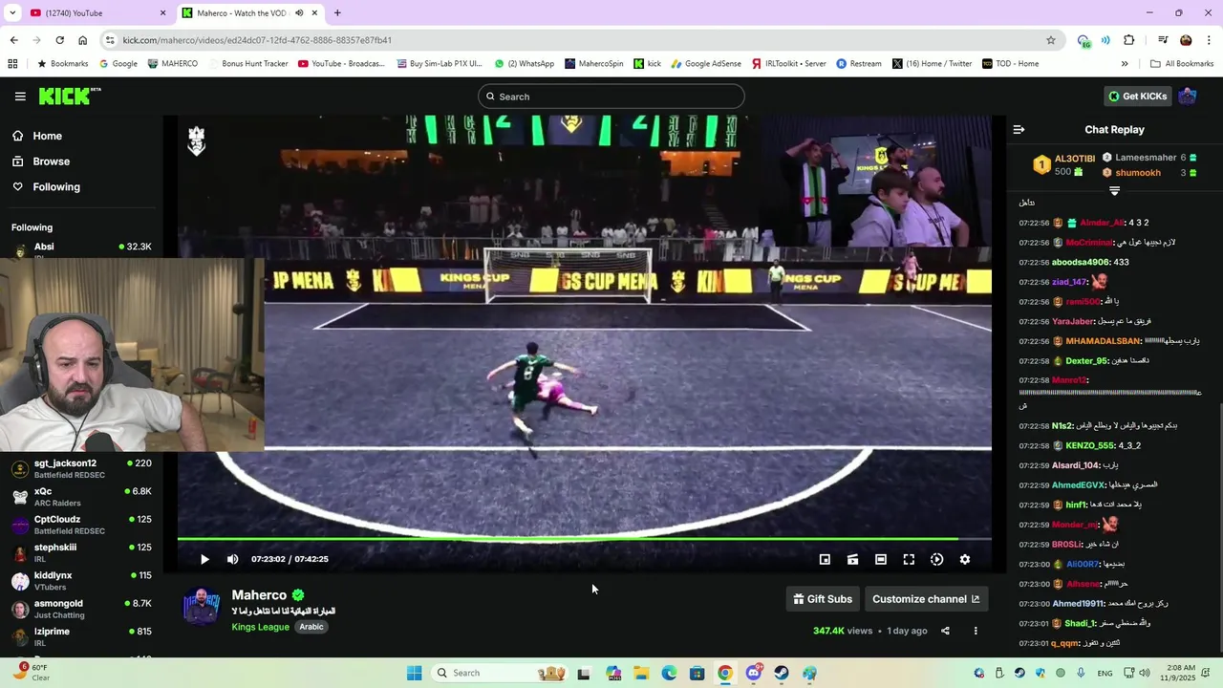Click the Maherco channel name

pos(259,595)
